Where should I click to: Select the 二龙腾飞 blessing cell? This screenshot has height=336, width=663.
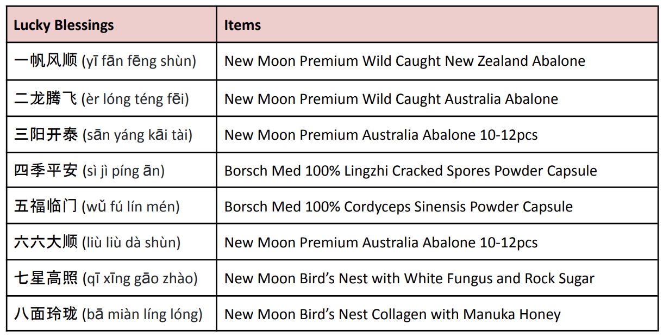click(x=111, y=98)
